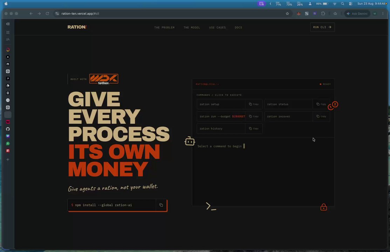390x252 pixels.
Task: Click the purple screen-sharing menu bar icon
Action: point(261,4)
